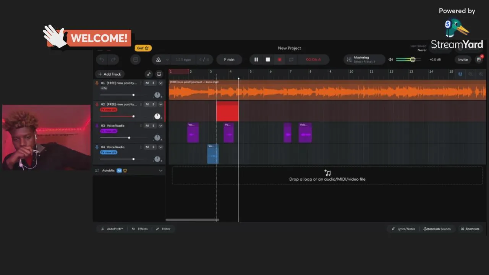Click the Add Track button

(110, 74)
